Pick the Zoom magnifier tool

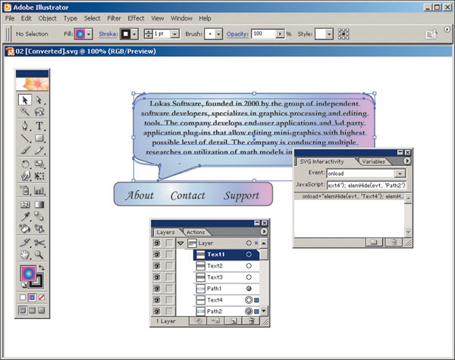(39, 255)
